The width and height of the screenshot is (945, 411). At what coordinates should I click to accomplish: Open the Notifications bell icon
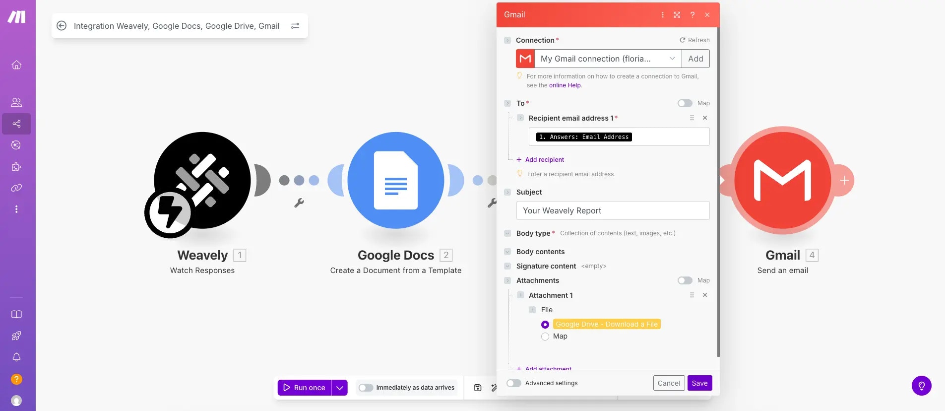coord(16,357)
